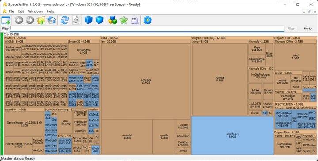Open the Windows menu
Screen dimensions: 318x161
[x=35, y=11]
